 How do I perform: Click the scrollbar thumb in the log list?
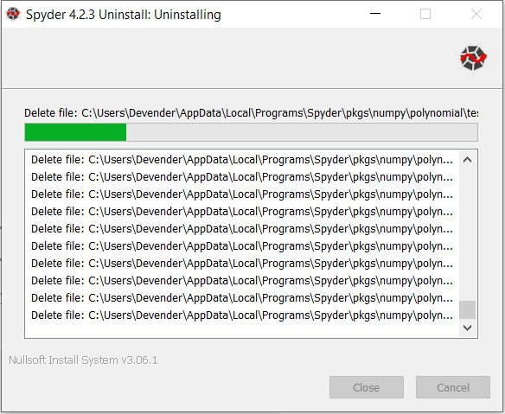[x=467, y=309]
